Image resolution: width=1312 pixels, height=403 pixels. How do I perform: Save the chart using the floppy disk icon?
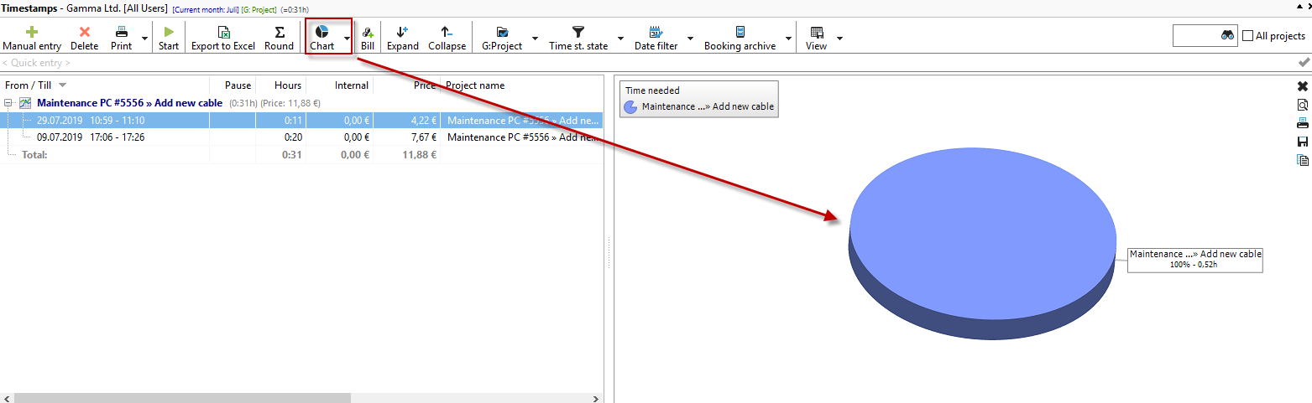tap(1303, 142)
